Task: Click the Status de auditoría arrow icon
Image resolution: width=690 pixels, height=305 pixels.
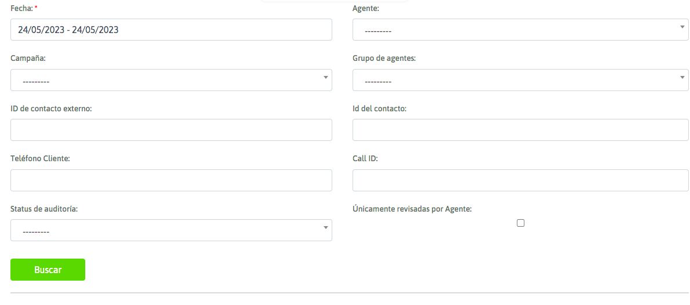Action: pos(326,227)
